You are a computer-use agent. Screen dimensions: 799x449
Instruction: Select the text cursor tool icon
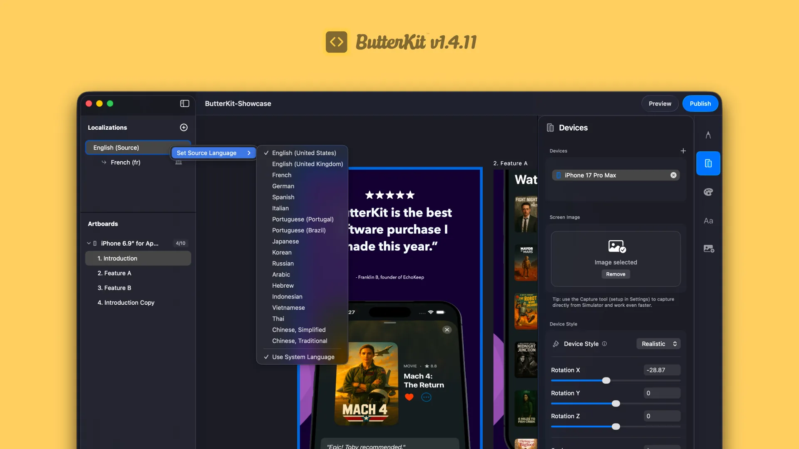708,134
